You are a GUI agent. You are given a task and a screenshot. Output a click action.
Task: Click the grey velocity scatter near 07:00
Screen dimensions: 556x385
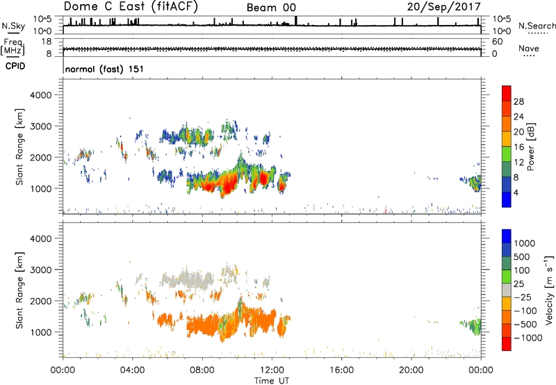pos(186,277)
